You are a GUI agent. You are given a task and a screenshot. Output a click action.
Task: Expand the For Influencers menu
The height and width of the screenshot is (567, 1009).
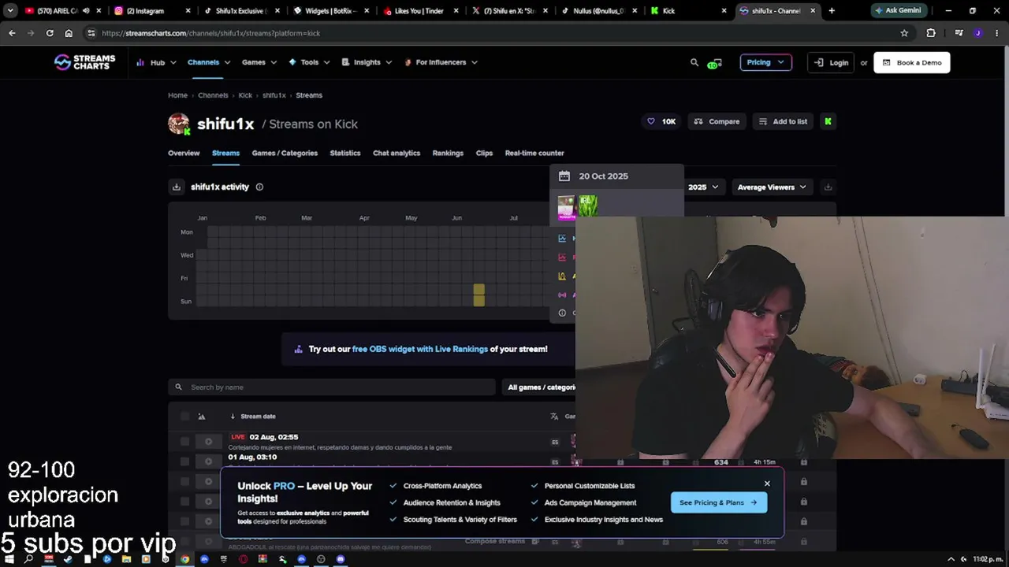click(441, 62)
